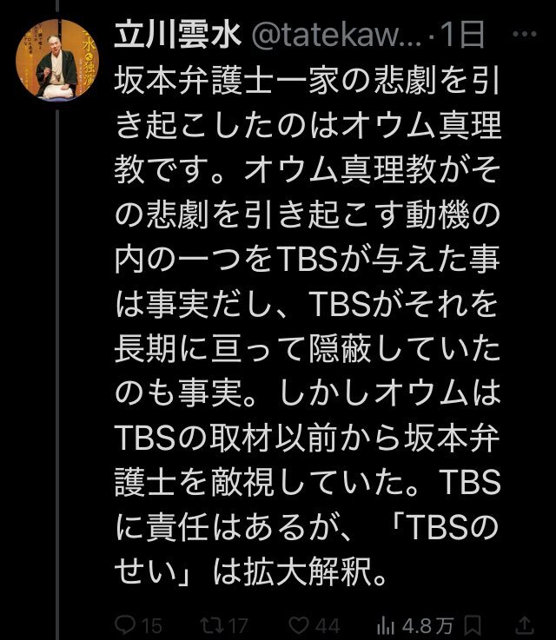
Task: Click the 4.8万 view count
Action: tap(427, 626)
